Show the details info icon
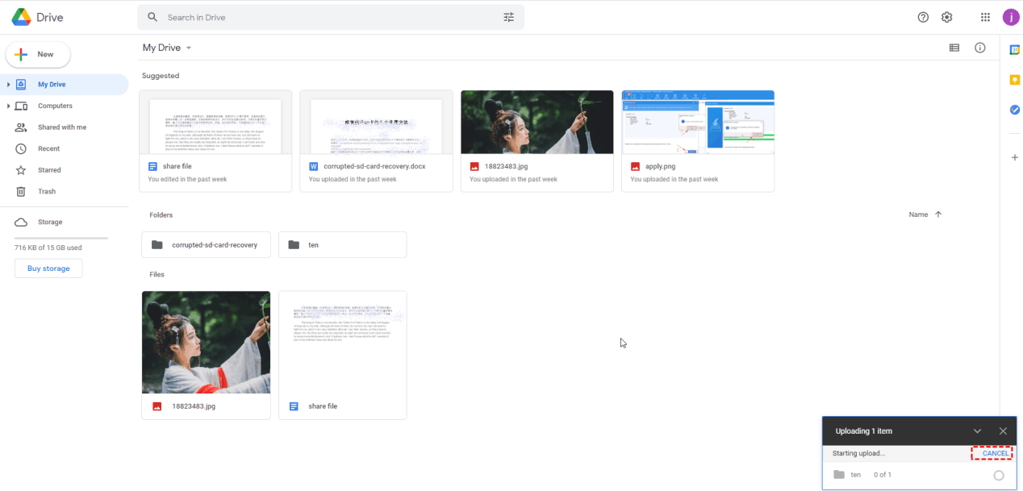 click(x=980, y=48)
